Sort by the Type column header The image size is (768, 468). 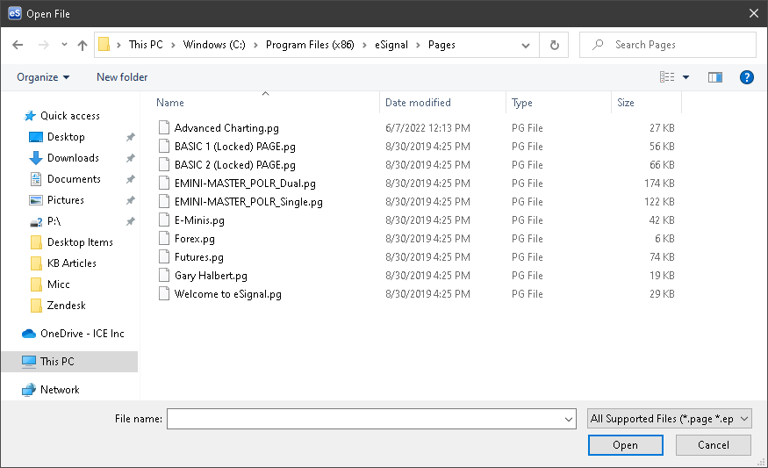click(x=522, y=103)
